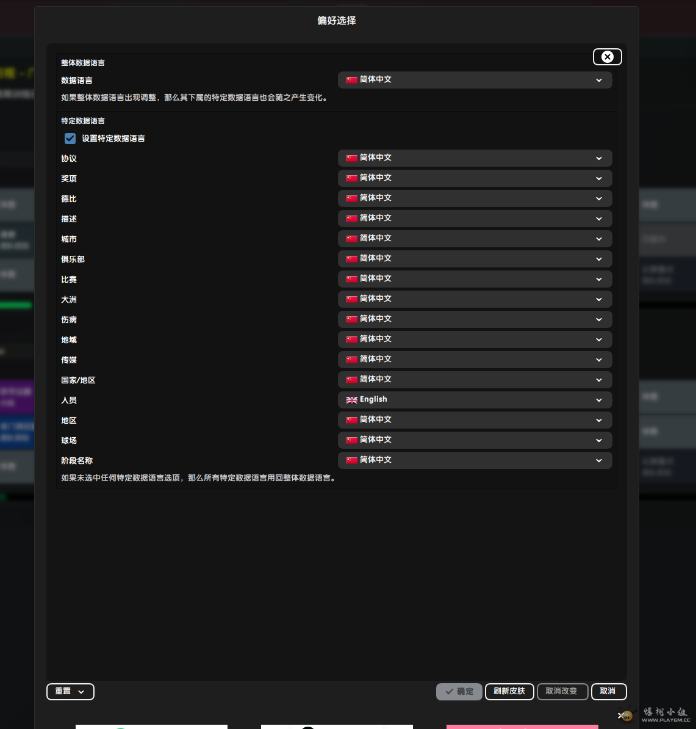Expand the 协议 language dropdown

pos(475,158)
